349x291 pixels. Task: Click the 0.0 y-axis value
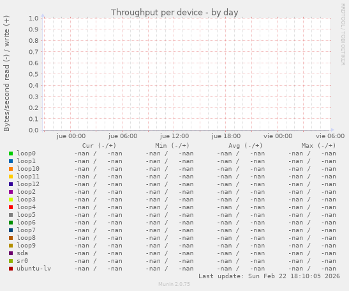pyautogui.click(x=34, y=130)
